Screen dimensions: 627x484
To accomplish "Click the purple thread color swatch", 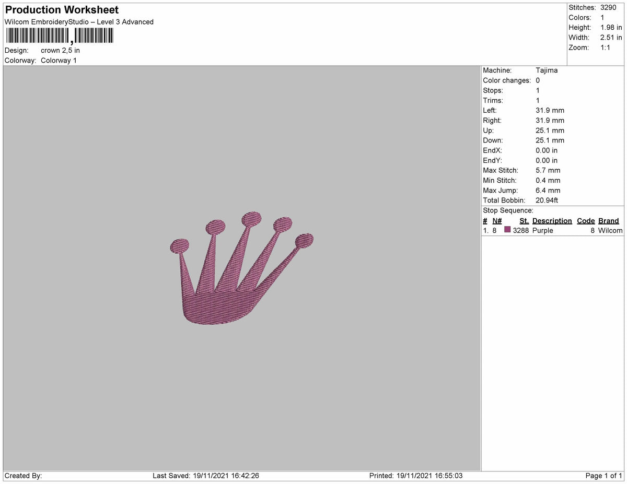I will 506,230.
